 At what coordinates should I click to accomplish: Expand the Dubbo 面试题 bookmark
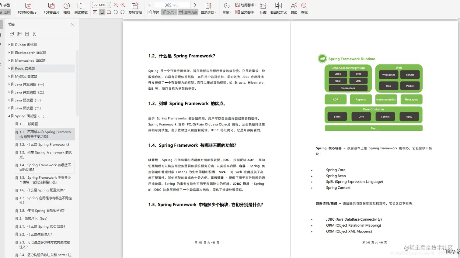click(x=9, y=45)
